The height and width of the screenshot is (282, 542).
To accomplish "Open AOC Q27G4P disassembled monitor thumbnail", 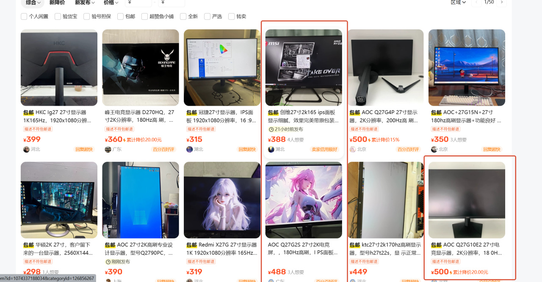I will pyautogui.click(x=385, y=68).
